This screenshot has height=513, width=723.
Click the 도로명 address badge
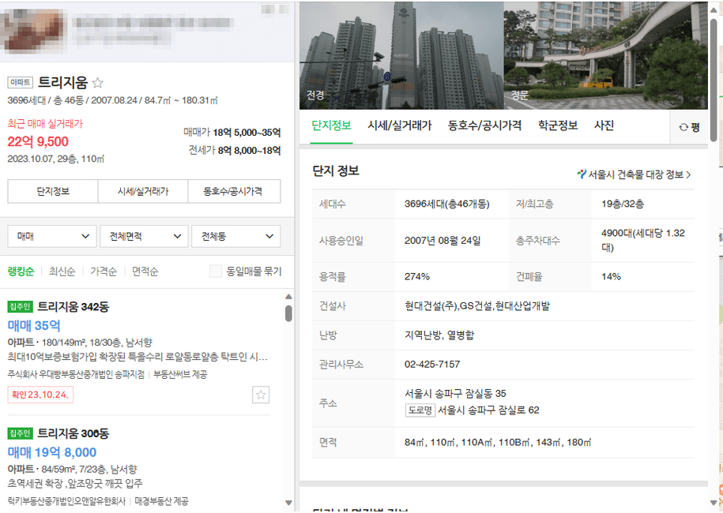pyautogui.click(x=420, y=410)
